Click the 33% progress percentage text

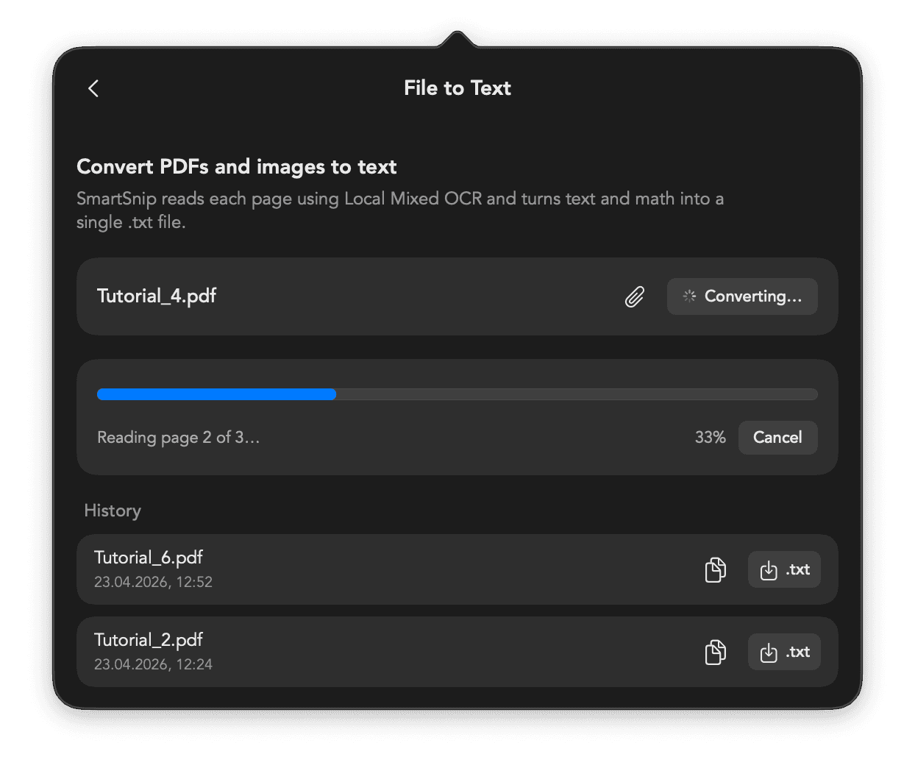[x=710, y=437]
